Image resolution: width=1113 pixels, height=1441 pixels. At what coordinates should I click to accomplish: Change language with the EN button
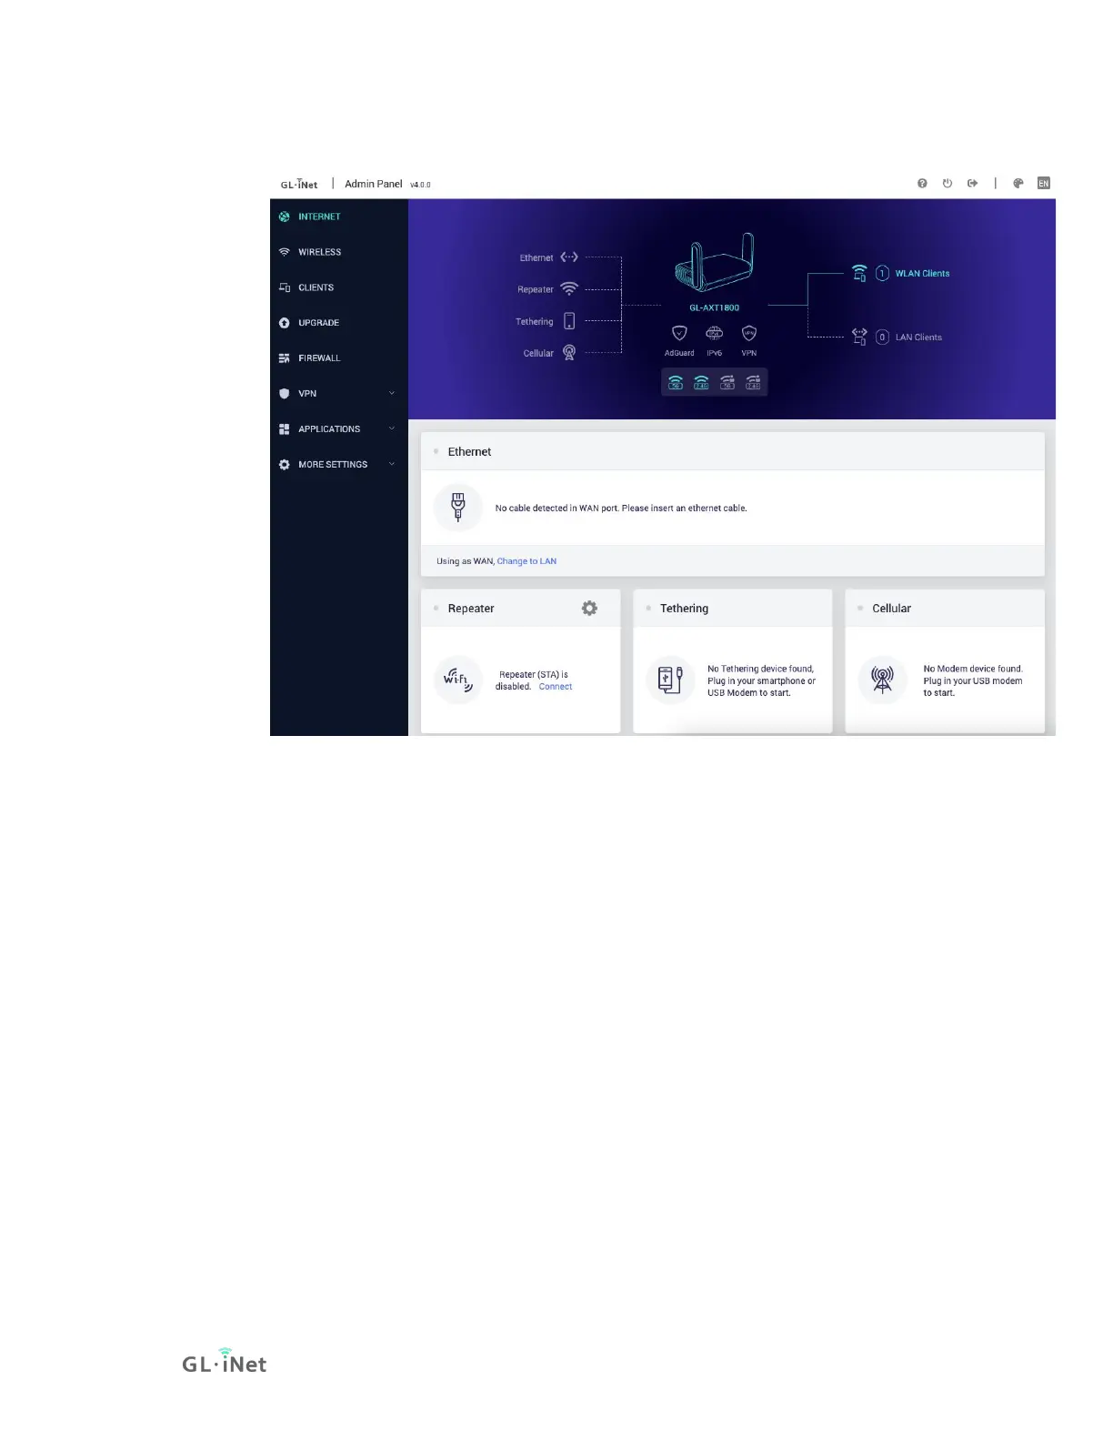pyautogui.click(x=1044, y=183)
